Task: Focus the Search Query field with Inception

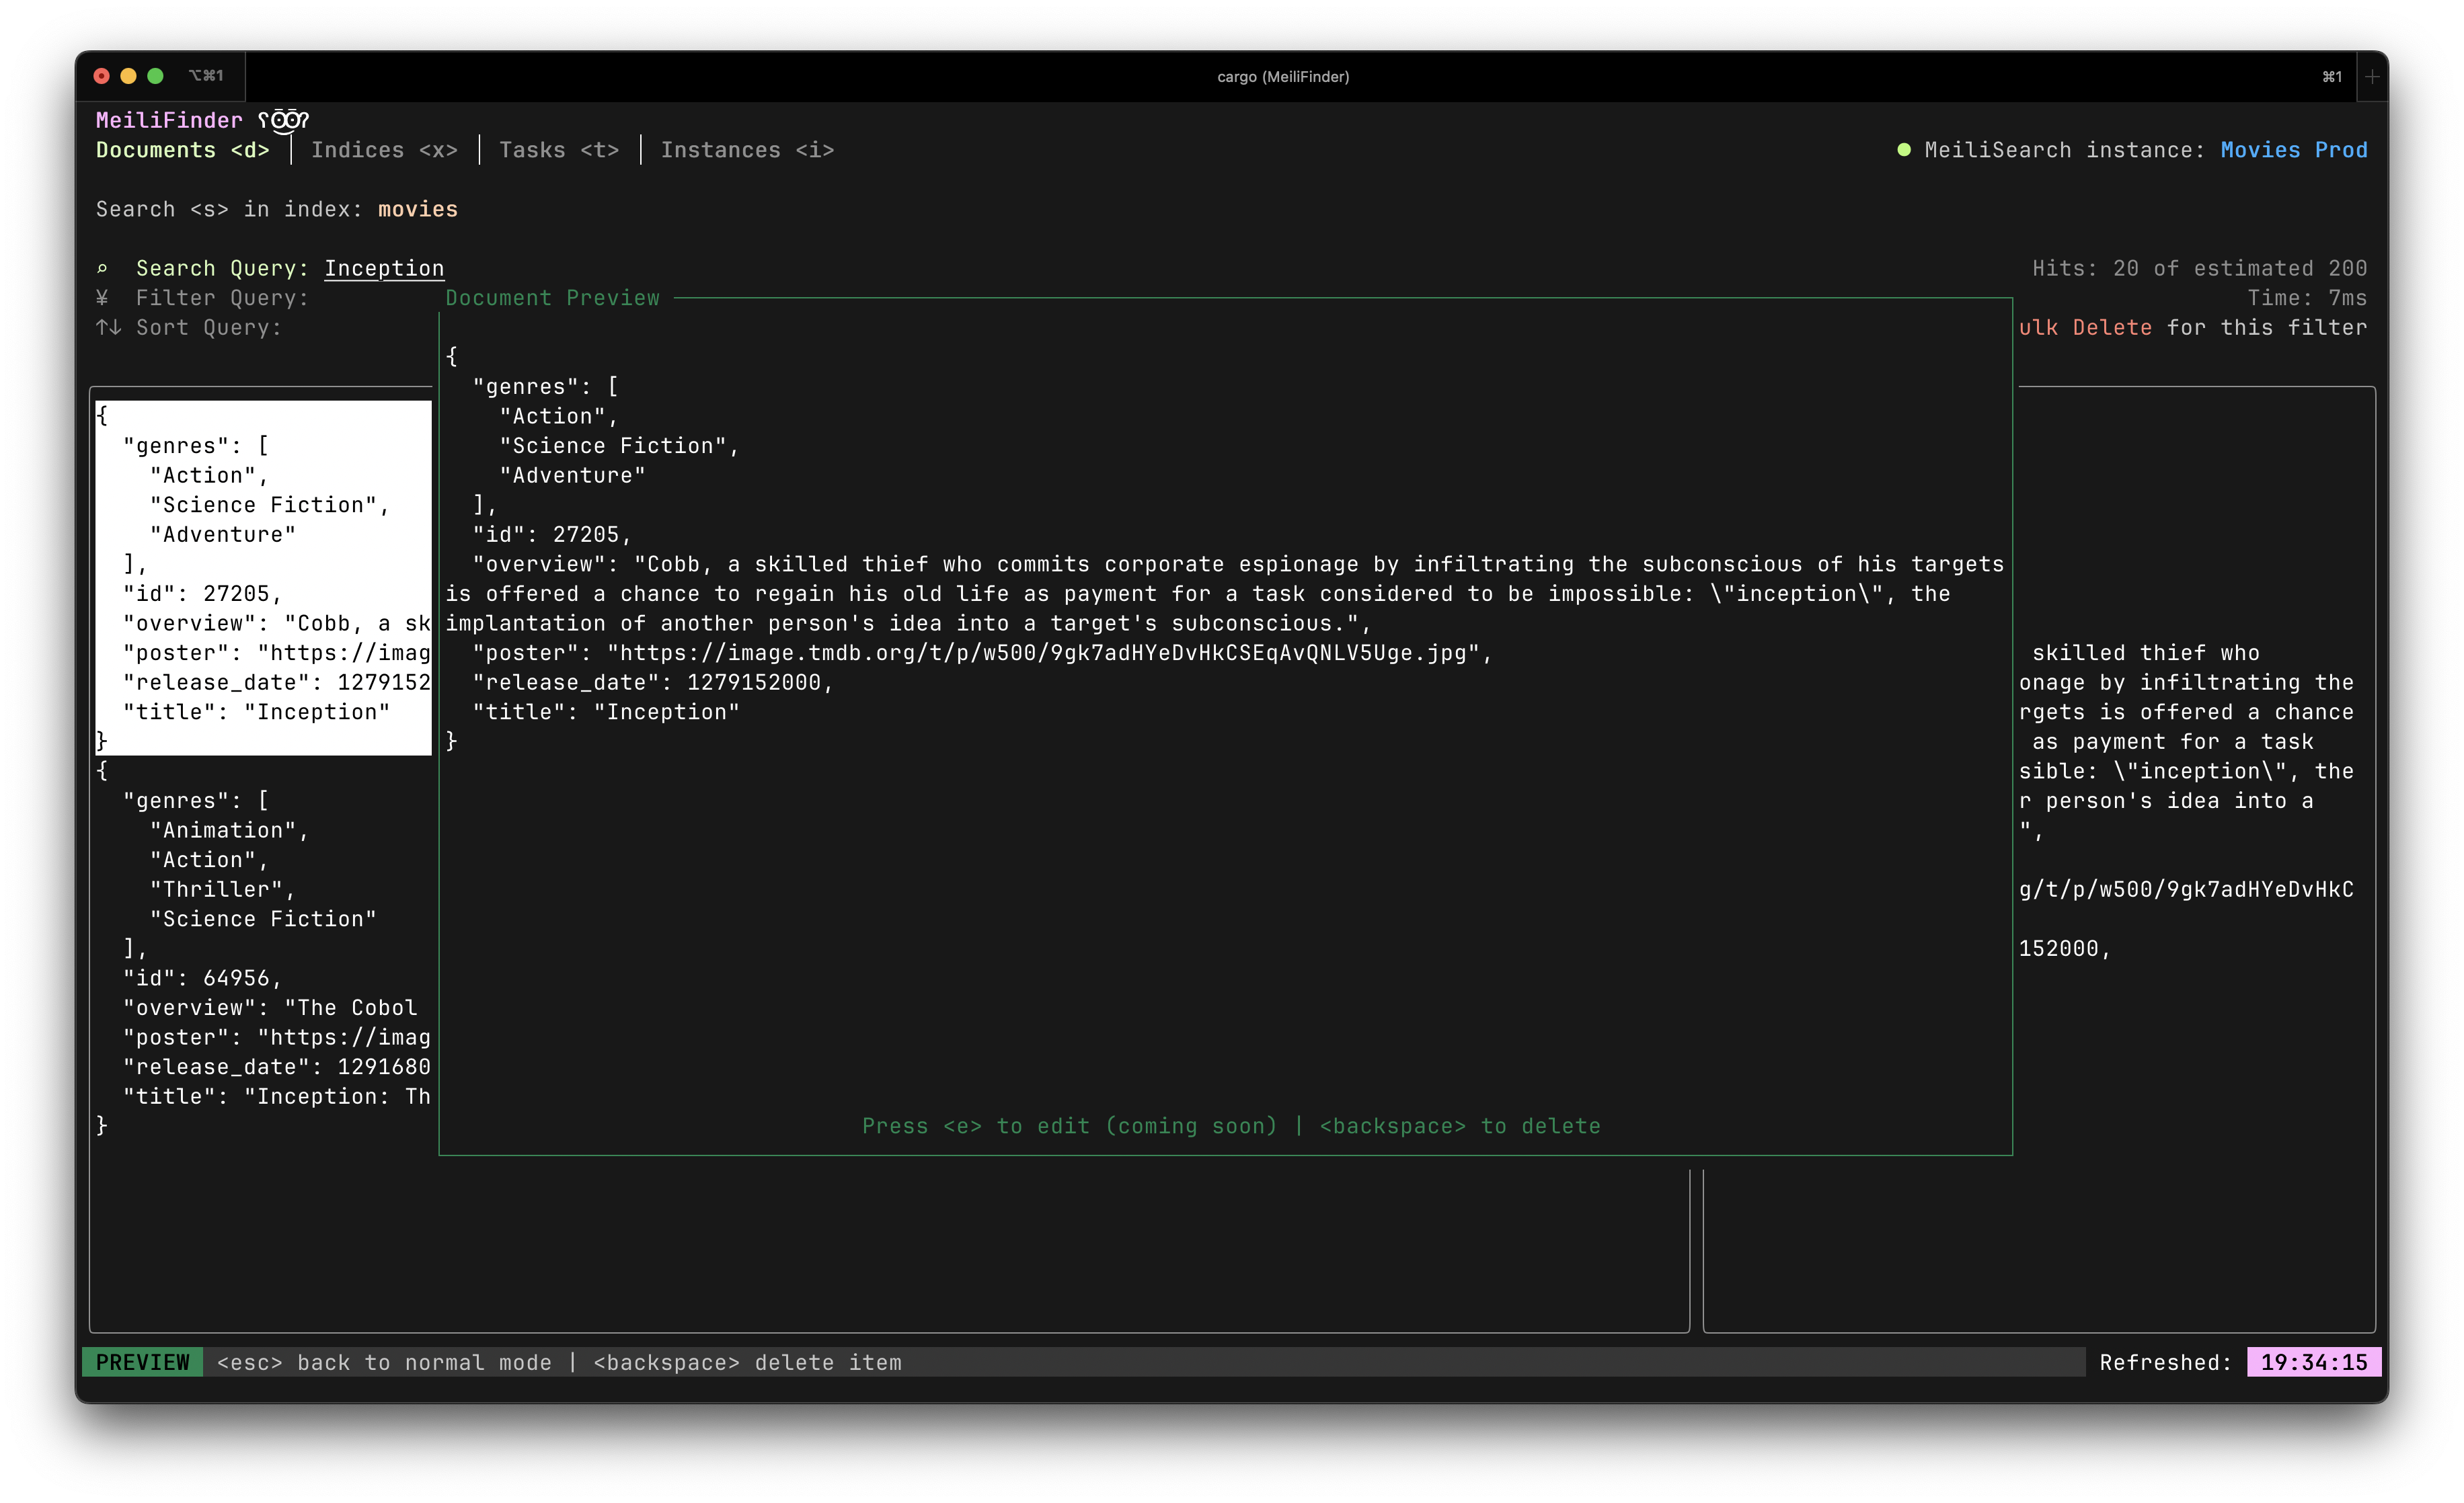Action: pos(384,268)
